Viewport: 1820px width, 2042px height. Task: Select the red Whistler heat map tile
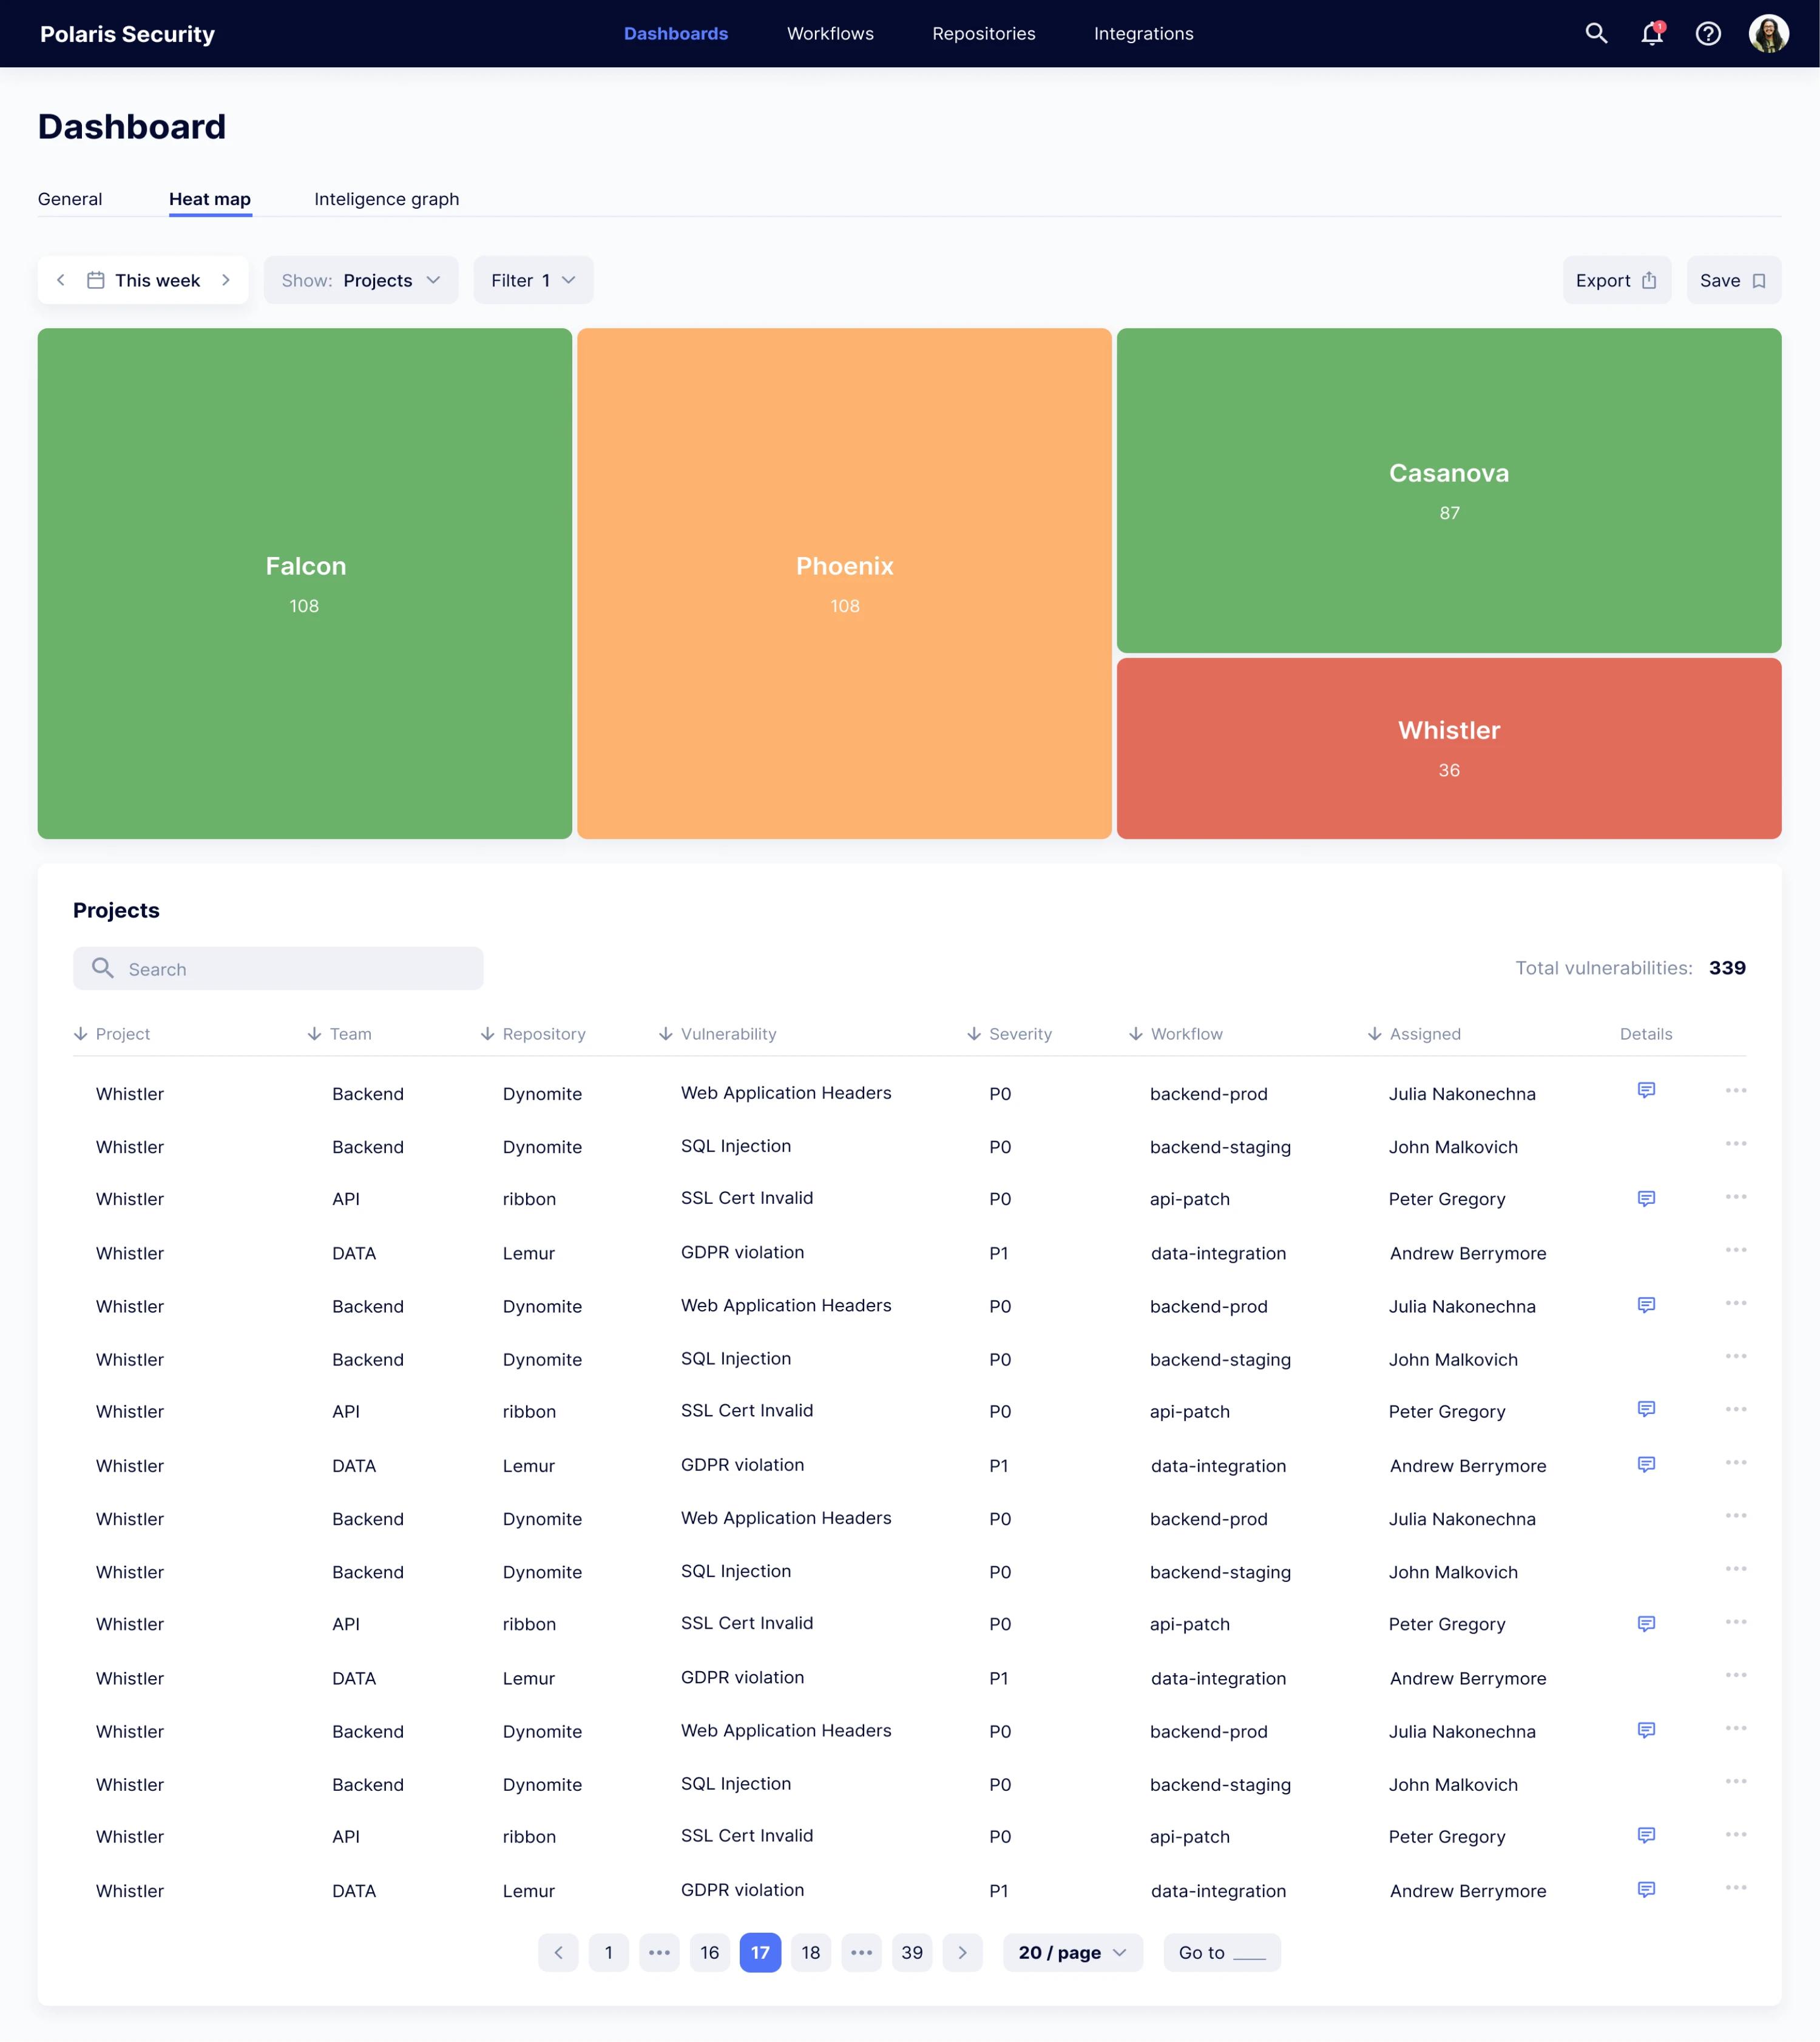coord(1448,748)
